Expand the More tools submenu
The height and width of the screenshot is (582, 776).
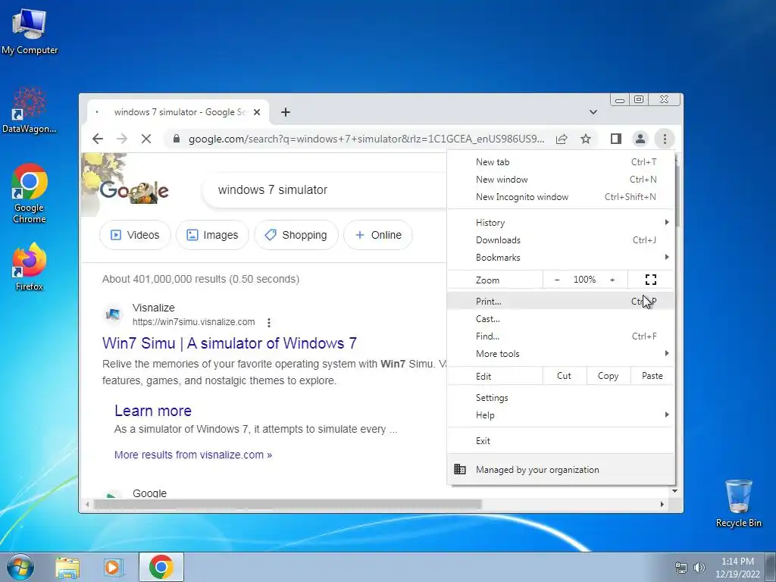pyautogui.click(x=561, y=353)
